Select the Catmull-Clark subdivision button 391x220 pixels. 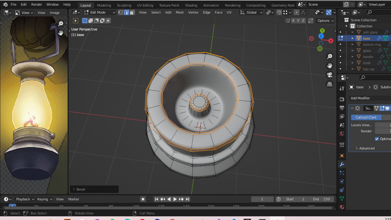[366, 118]
